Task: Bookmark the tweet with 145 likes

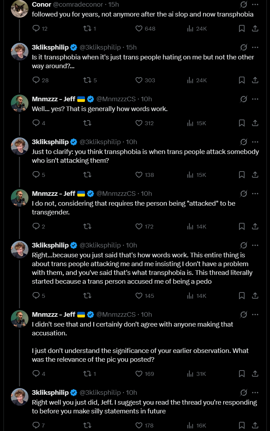Action: [x=242, y=296]
